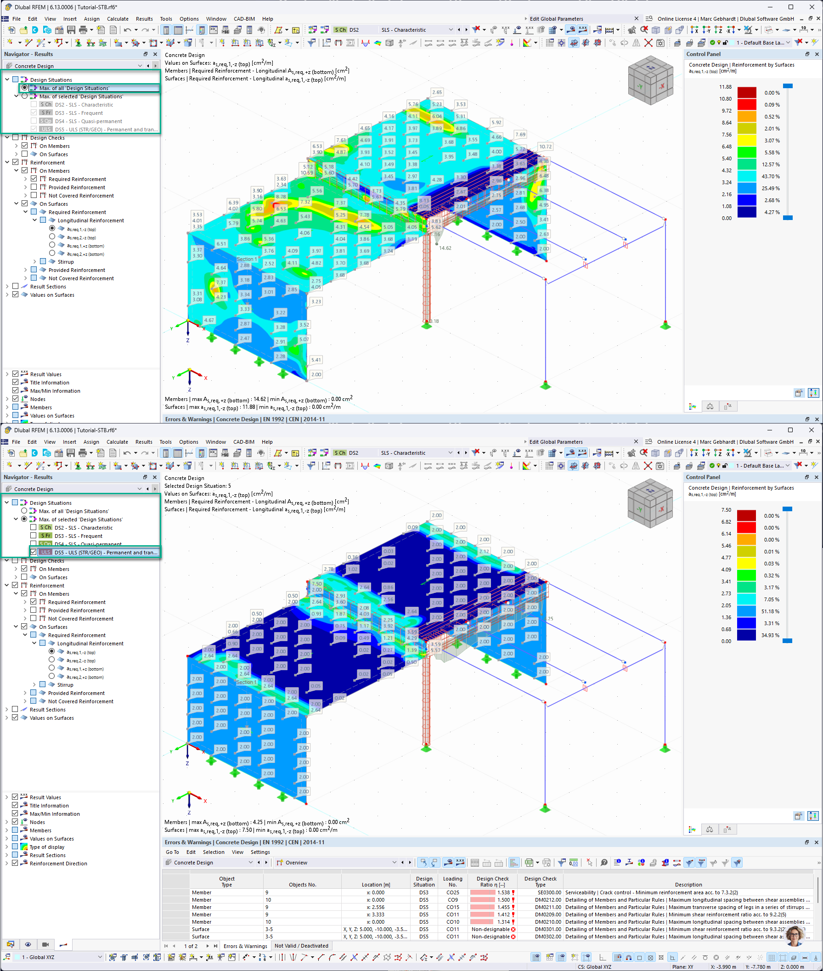
Task: Open the Settings menu of the Errors & Warnings table
Action: tap(260, 852)
